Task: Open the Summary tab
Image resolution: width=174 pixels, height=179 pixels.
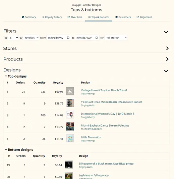Action: (x=29, y=17)
